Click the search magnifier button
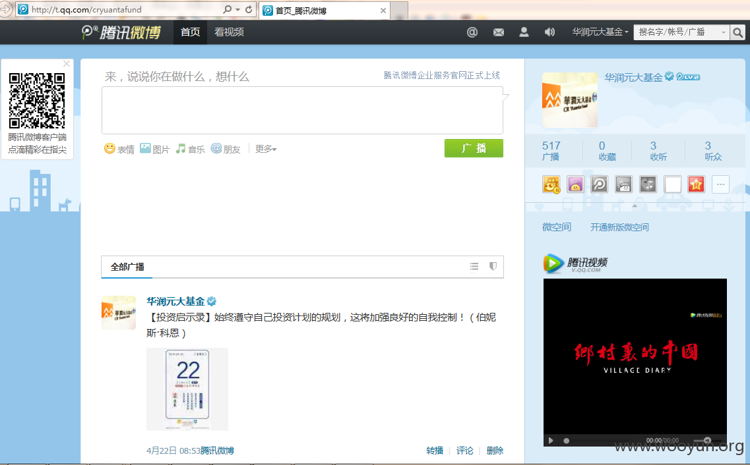Image resolution: width=750 pixels, height=465 pixels. [737, 32]
